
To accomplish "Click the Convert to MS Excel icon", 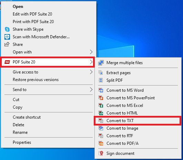I will click(x=101, y=106).
